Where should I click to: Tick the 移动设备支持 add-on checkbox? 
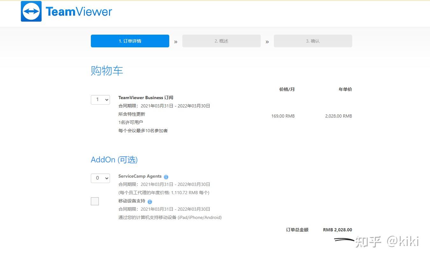95,201
